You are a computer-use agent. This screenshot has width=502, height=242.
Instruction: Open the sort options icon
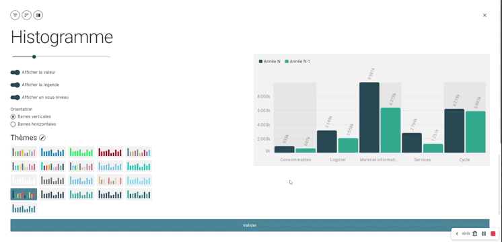26,15
